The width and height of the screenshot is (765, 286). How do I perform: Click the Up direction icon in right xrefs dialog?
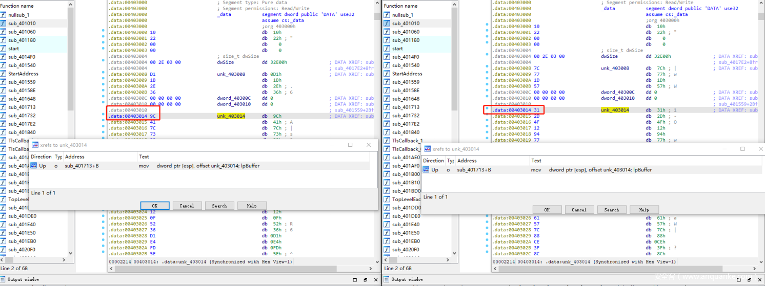tap(427, 170)
